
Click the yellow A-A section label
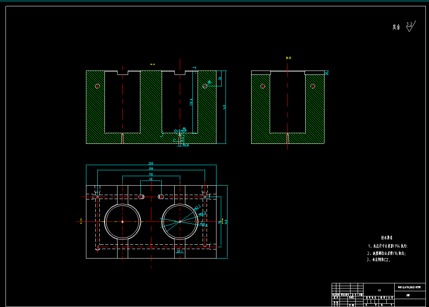152,65
